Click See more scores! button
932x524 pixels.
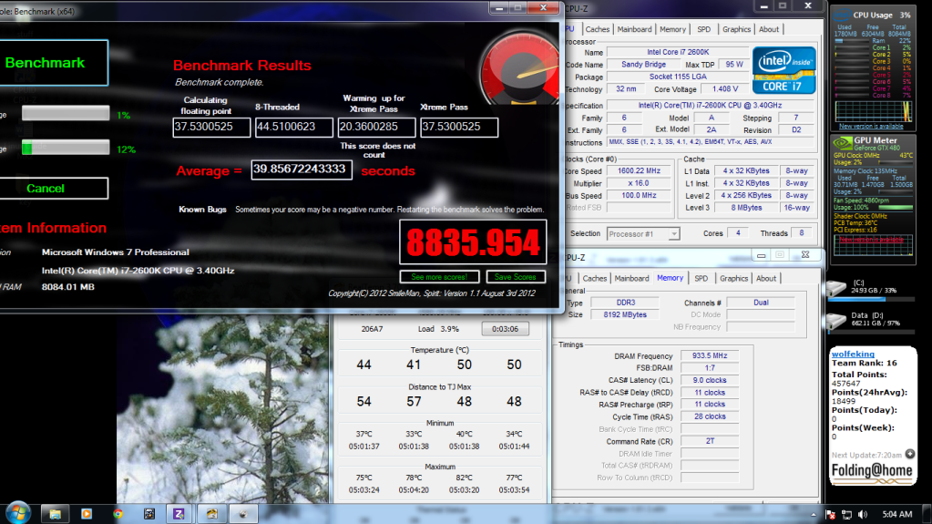[439, 277]
